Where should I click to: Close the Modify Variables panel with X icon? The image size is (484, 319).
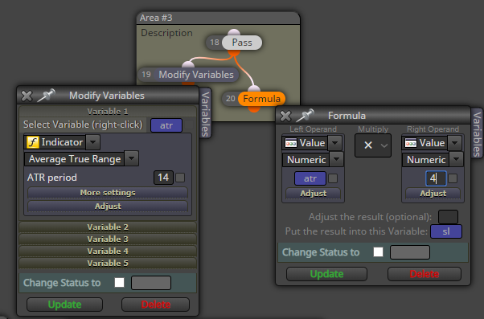click(x=27, y=96)
